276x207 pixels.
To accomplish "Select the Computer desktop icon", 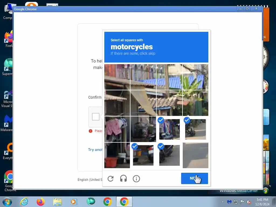I will point(8,11).
